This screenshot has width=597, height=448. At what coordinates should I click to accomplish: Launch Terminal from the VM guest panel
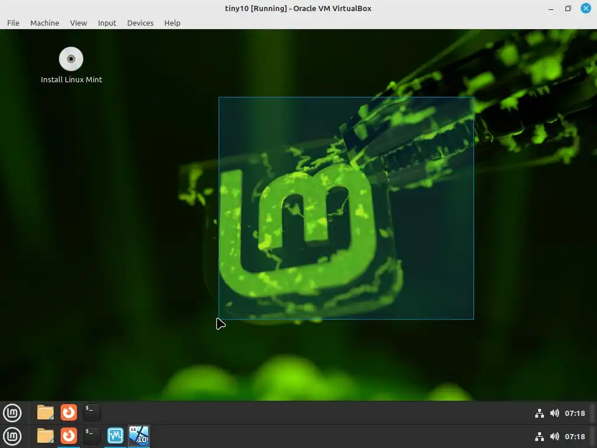(92, 412)
